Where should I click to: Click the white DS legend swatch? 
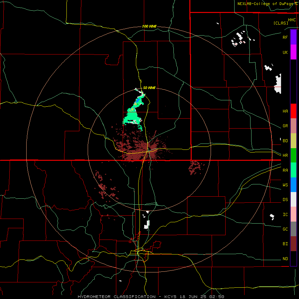[293, 199]
